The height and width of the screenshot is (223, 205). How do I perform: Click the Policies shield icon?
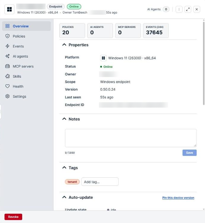tap(7, 36)
